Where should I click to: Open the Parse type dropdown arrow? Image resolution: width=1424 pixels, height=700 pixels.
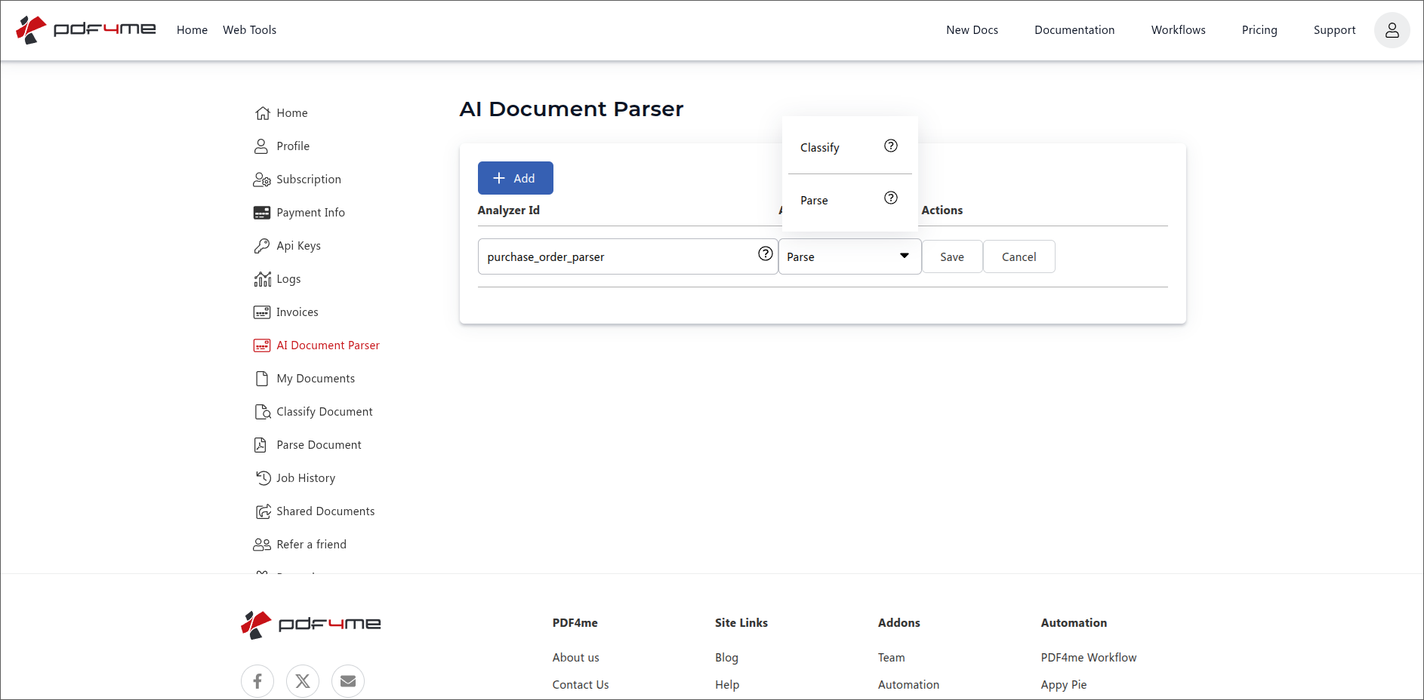(x=904, y=256)
